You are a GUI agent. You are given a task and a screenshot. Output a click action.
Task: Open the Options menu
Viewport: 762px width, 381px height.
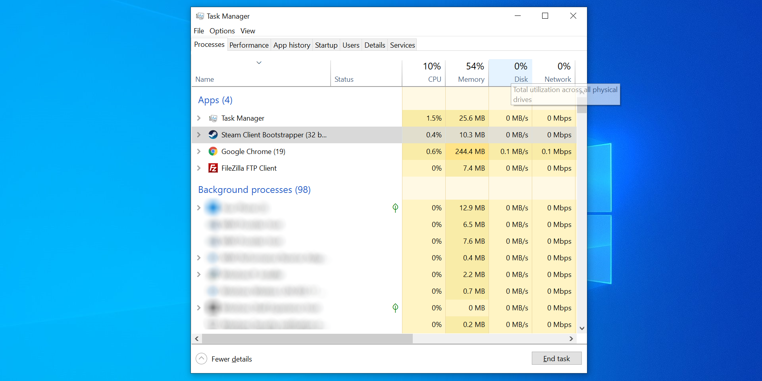[x=221, y=31]
